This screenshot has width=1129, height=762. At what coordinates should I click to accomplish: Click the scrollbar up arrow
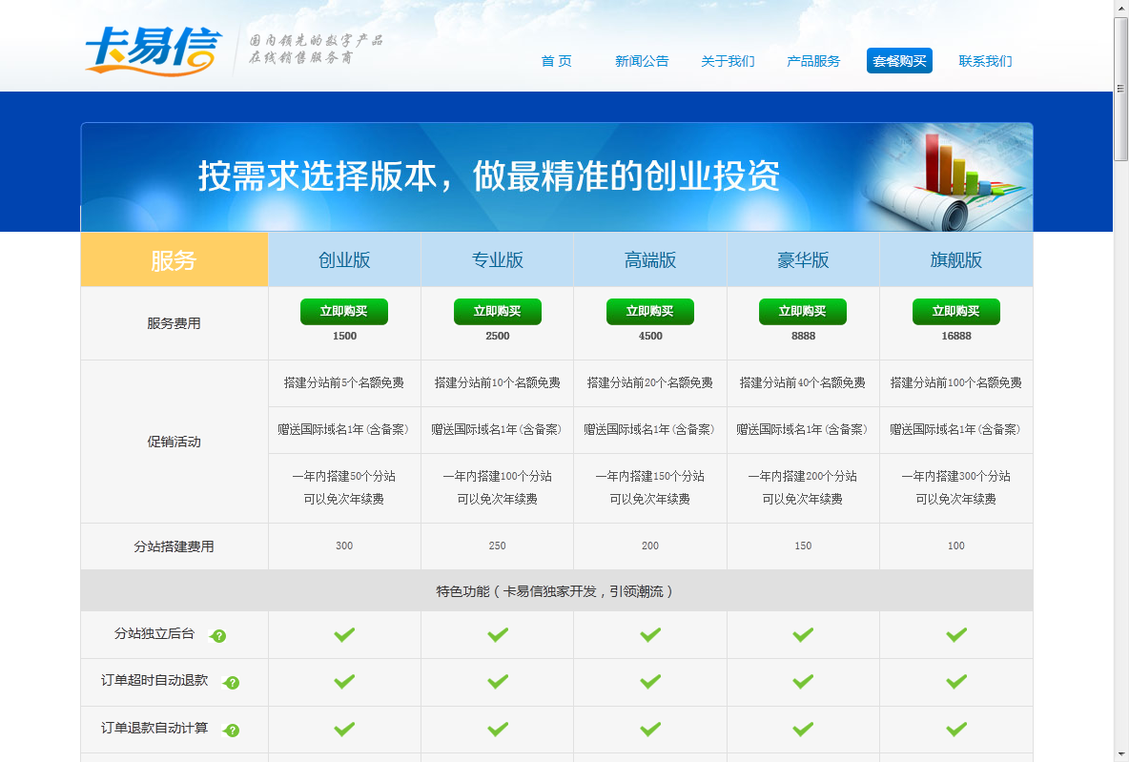[1121, 8]
